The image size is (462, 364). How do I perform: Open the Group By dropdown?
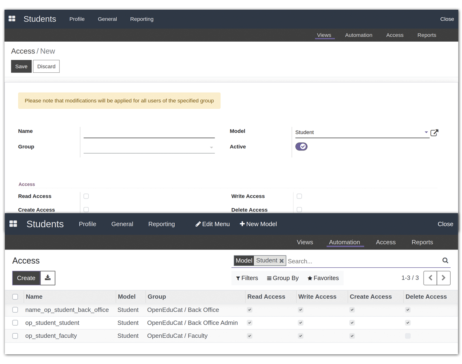click(x=282, y=278)
